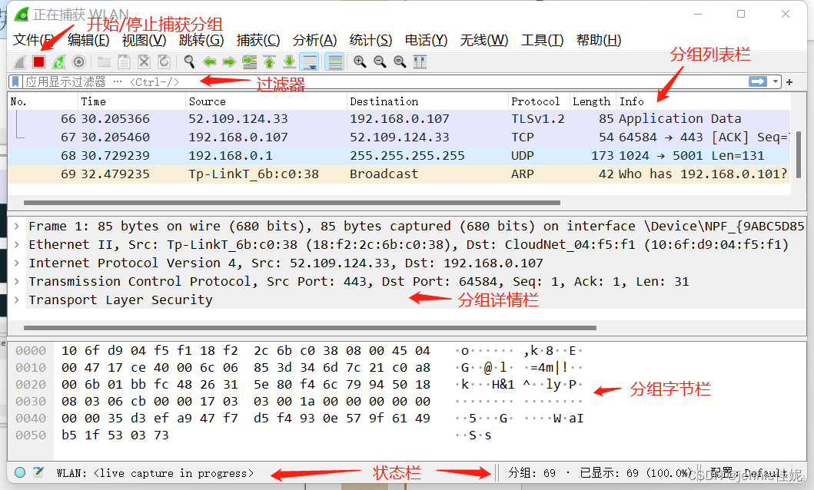Viewport: 814px width, 490px height.
Task: Toggle auto scroll during live capture
Action: tap(310, 62)
